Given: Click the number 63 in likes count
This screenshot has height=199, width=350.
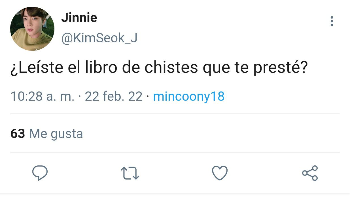Looking at the screenshot, I should coord(18,134).
